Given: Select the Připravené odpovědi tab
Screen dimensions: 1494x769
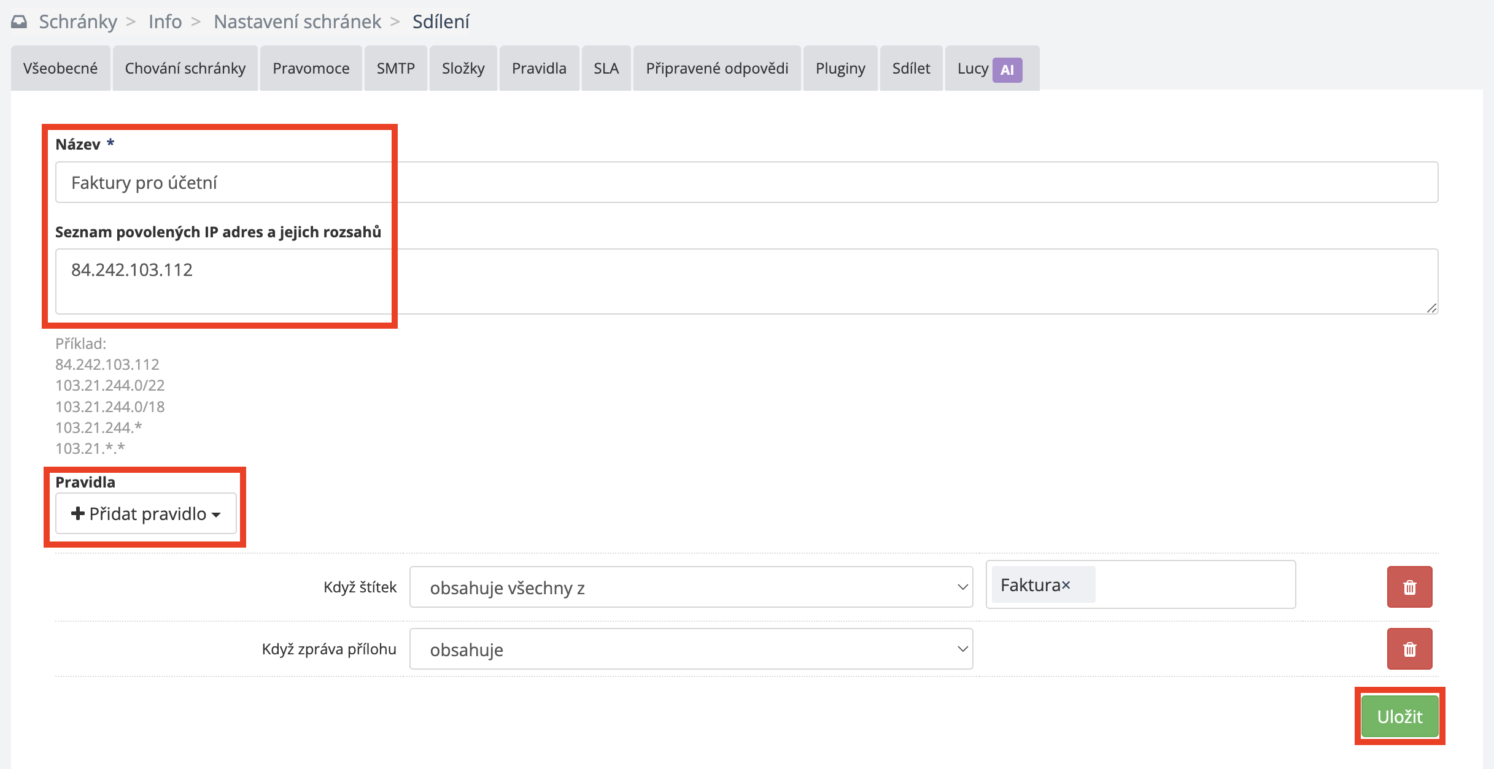Looking at the screenshot, I should click(716, 68).
